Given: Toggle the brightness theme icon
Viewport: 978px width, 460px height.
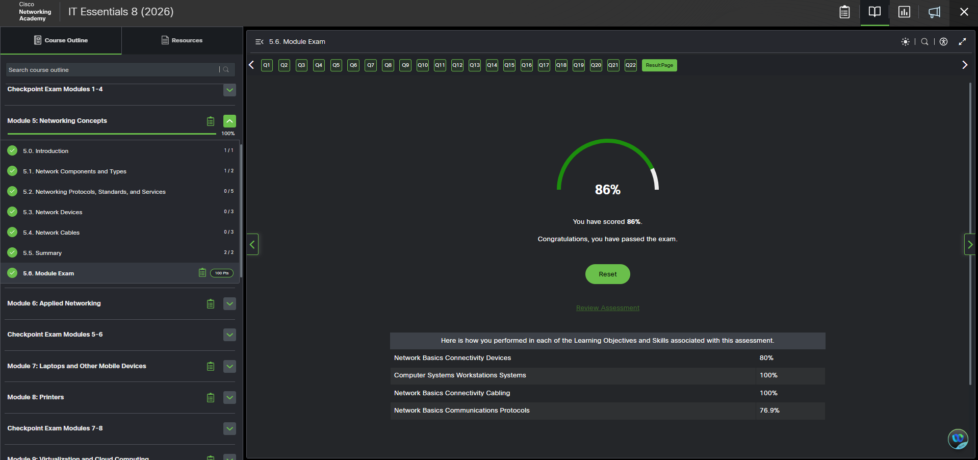Looking at the screenshot, I should click(905, 42).
